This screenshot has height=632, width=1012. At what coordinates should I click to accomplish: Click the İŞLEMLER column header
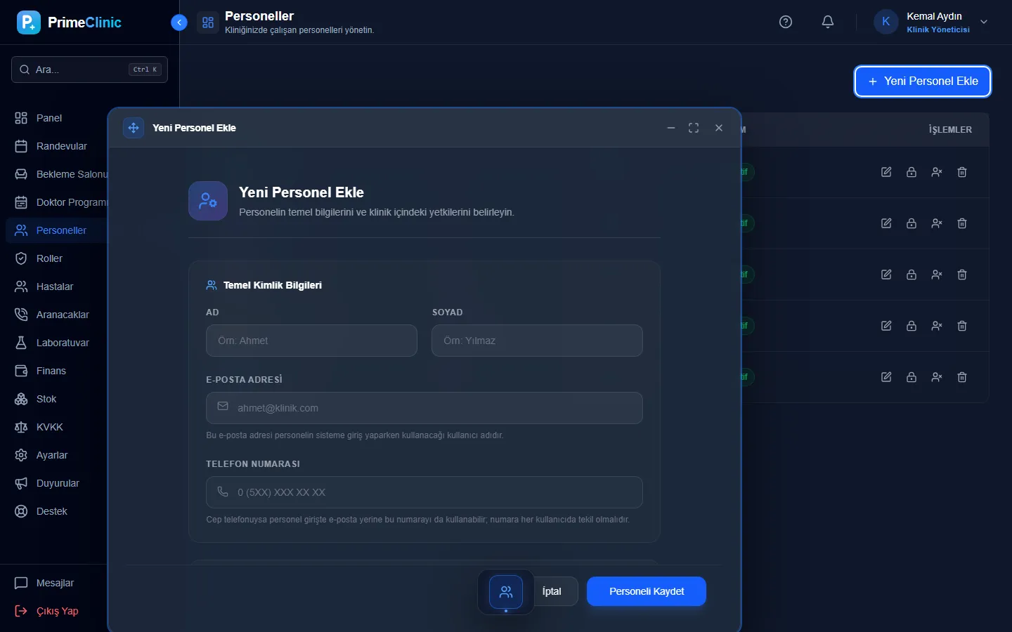(950, 130)
